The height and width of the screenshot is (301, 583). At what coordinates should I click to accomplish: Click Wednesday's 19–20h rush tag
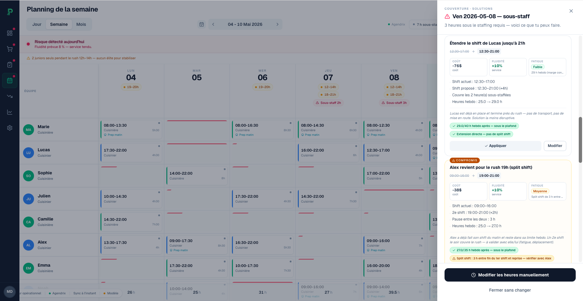pyautogui.click(x=263, y=87)
